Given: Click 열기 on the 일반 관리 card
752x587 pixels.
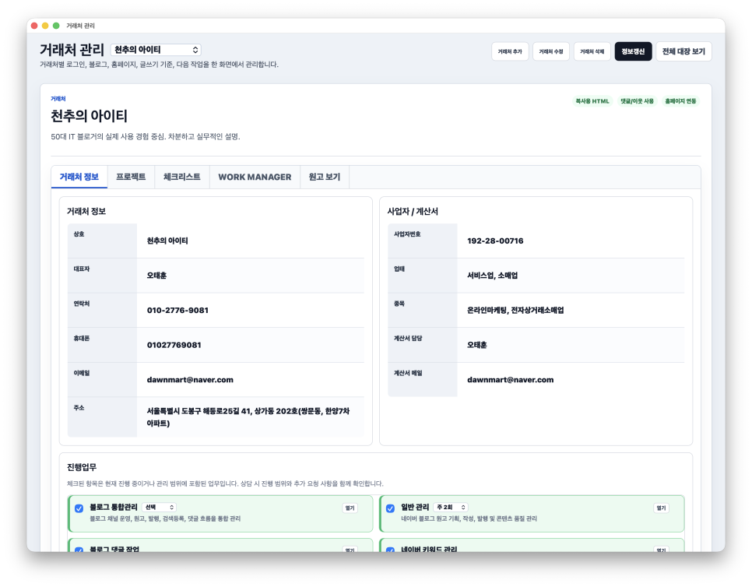Looking at the screenshot, I should point(662,508).
